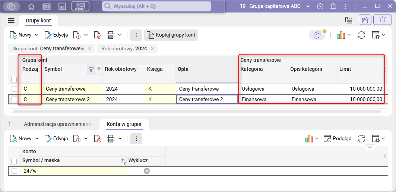
Task: Expand the lower chart dropdown arrow
Action: point(316,139)
